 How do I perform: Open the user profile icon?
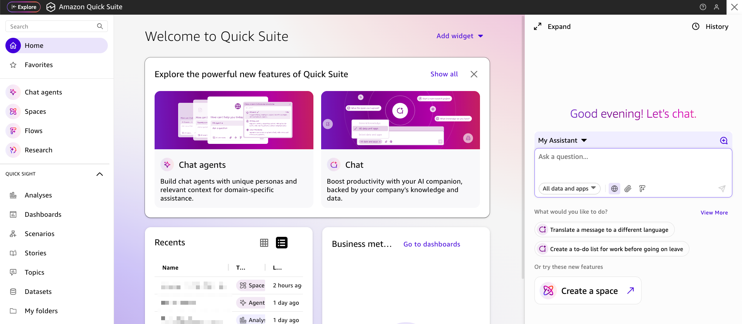(x=716, y=7)
